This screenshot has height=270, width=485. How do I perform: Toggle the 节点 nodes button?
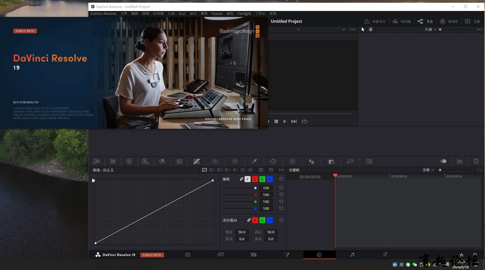pyautogui.click(x=425, y=21)
